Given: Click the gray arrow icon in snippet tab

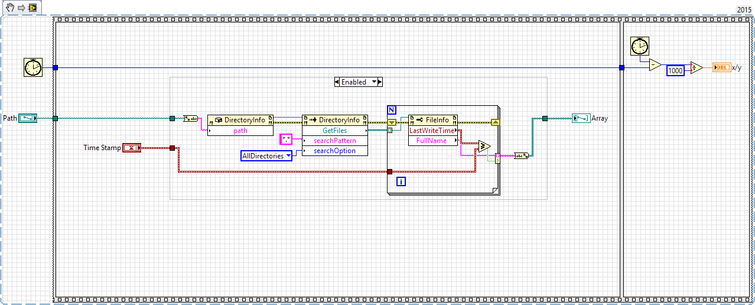Looking at the screenshot, I should (x=21, y=8).
